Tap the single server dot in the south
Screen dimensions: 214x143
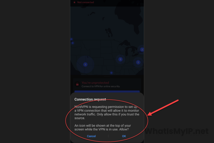click(111, 73)
